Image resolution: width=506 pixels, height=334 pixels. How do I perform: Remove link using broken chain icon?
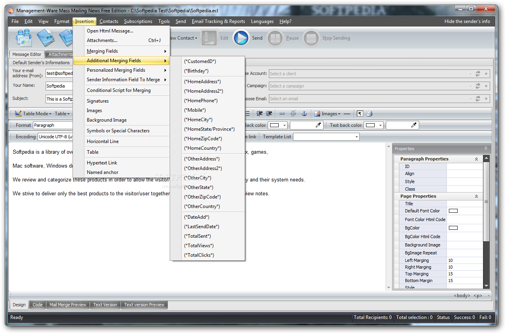(293, 114)
